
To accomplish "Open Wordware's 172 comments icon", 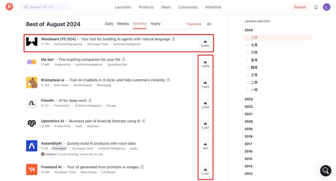I will click(42, 44).
